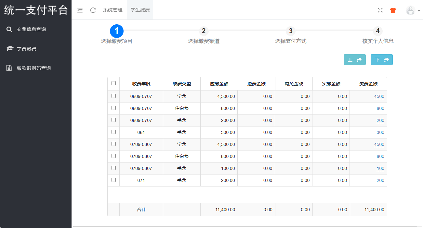This screenshot has height=228, width=423.
Task: Click 欠费金额 link 300 in 061 row
Action: pos(380,132)
